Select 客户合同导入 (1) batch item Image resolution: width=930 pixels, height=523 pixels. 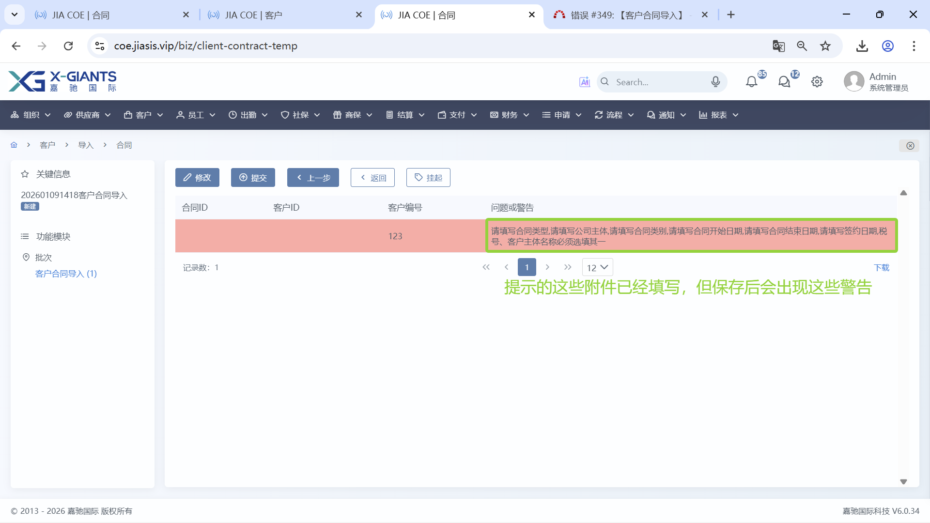pyautogui.click(x=66, y=274)
